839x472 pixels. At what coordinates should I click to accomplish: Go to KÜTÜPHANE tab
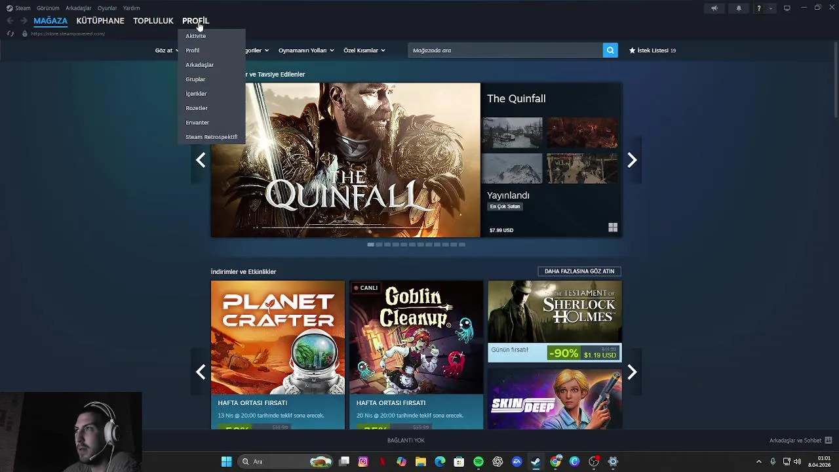point(100,20)
